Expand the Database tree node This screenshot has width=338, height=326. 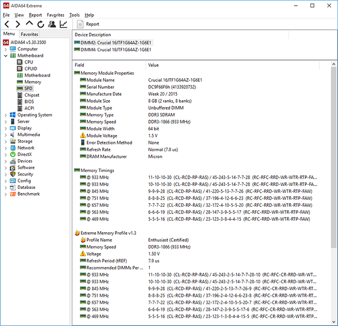6,188
